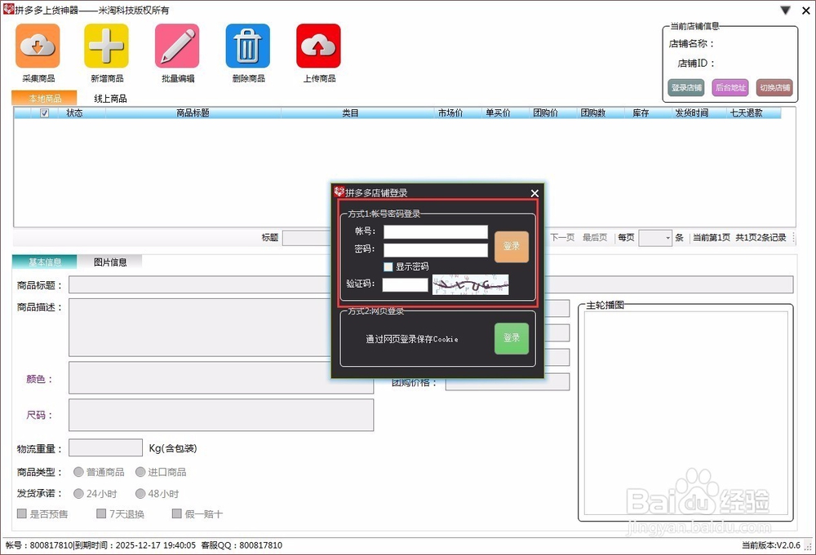
Task: Click the 团购数 column header
Action: point(593,112)
